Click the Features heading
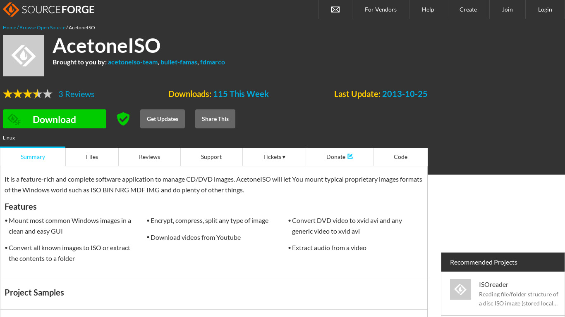Image resolution: width=565 pixels, height=317 pixels. point(21,207)
